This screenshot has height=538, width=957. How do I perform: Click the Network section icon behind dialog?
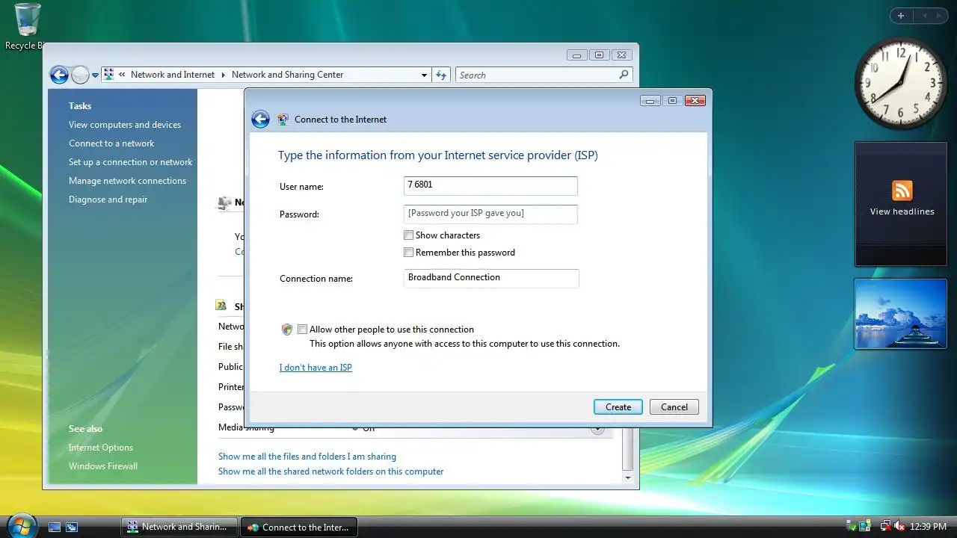coord(224,202)
